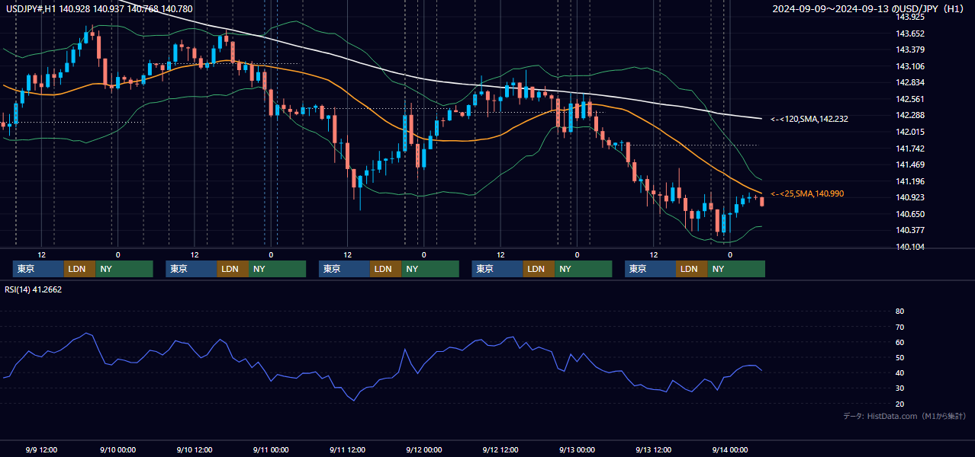The image size is (975, 457).
Task: Click RSI scale level 30
Action: (899, 388)
